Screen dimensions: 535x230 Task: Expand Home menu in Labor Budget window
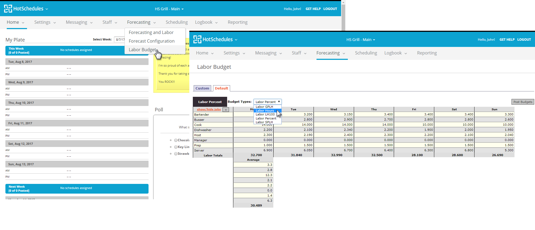pos(205,53)
